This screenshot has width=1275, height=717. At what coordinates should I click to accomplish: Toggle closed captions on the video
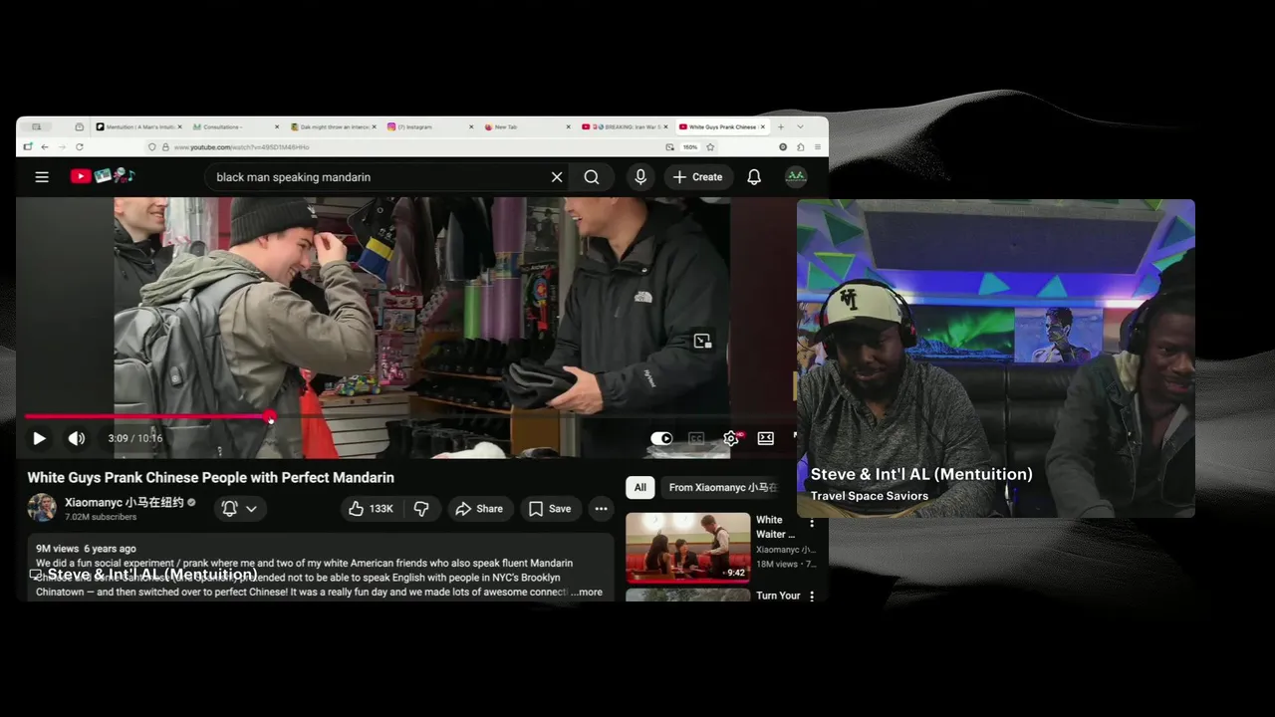click(x=696, y=438)
